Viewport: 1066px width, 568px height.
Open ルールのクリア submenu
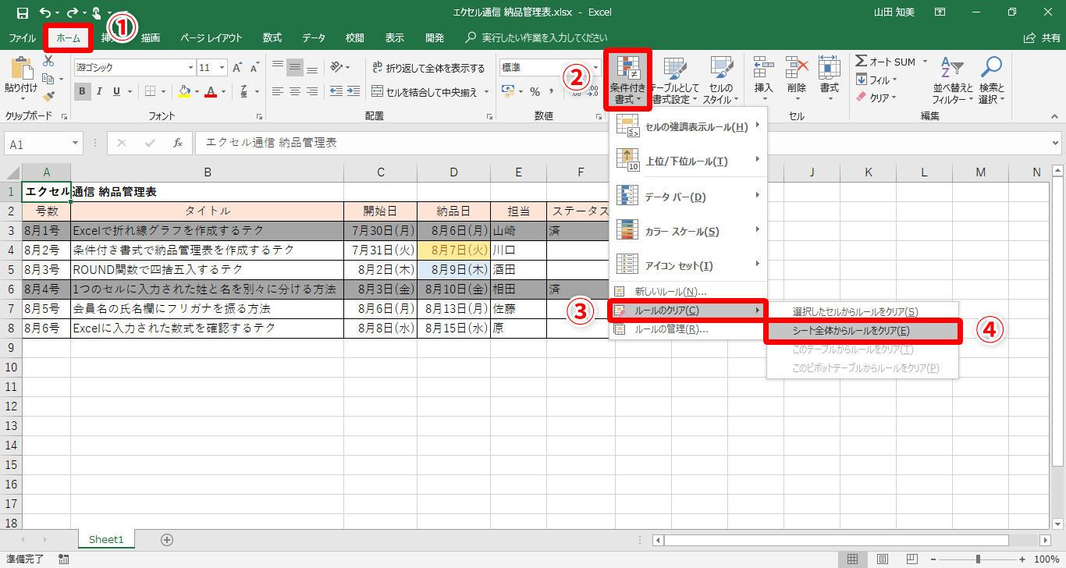point(688,311)
